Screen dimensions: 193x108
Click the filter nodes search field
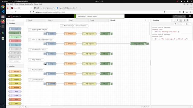coord(15,20)
